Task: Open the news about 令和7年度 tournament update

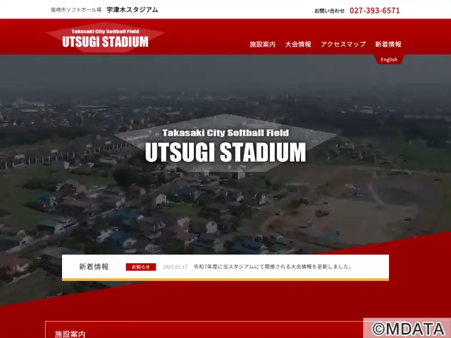Action: 273,266
